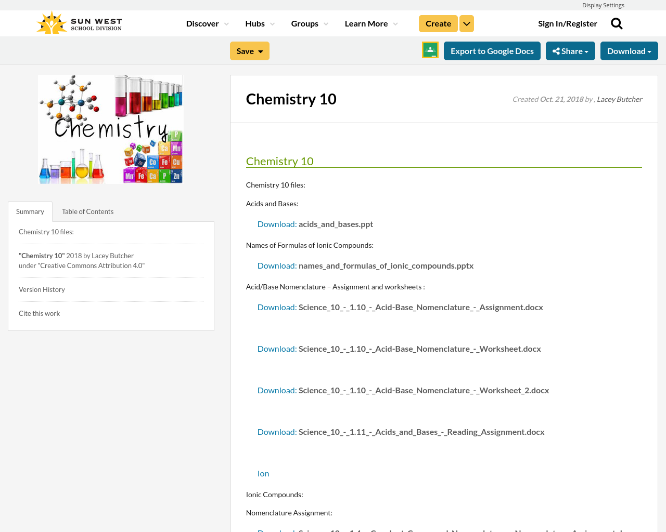
Task: Download the acids_and_bases.ppt file
Action: (315, 224)
